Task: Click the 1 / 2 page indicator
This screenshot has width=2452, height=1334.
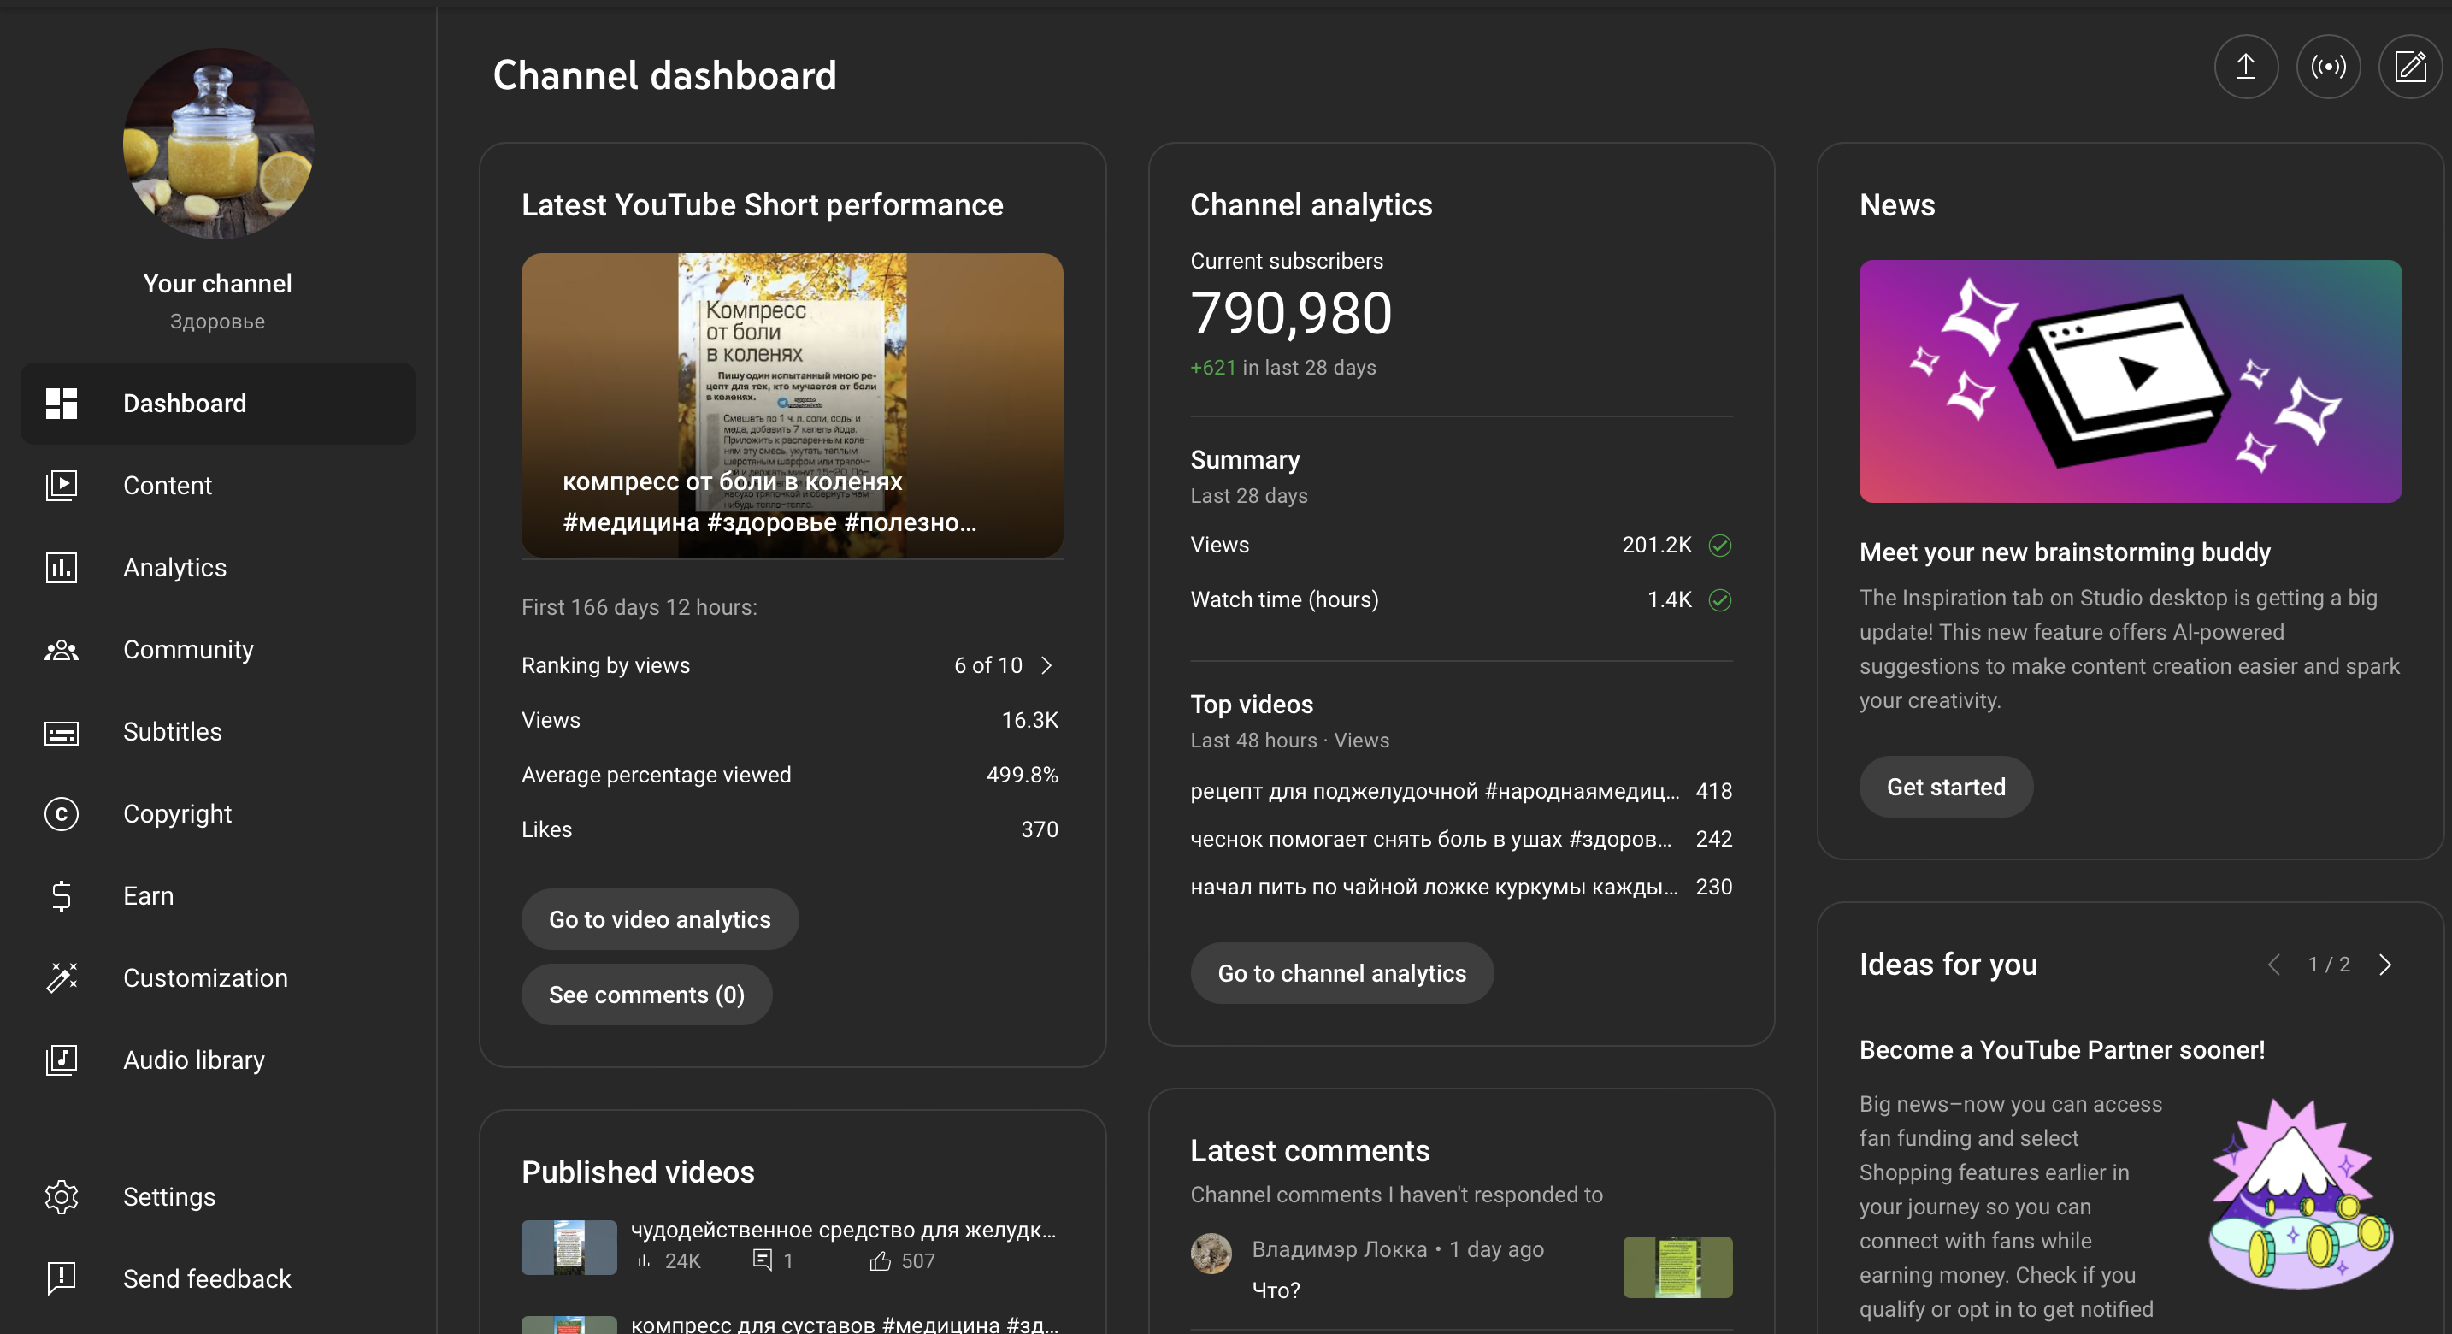Action: tap(2328, 965)
